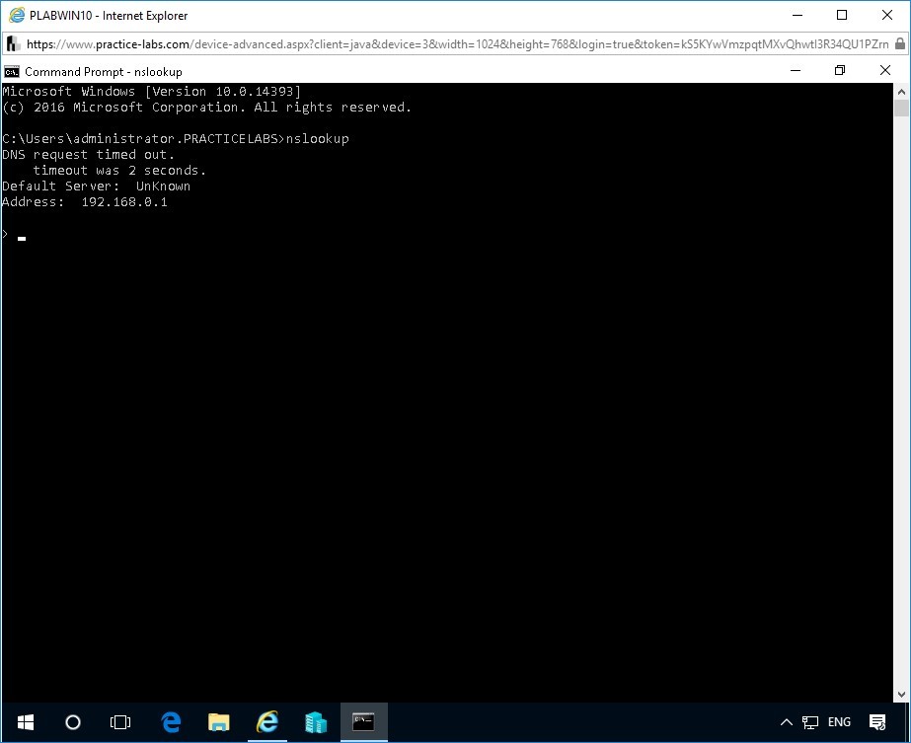Image resolution: width=911 pixels, height=743 pixels.
Task: Open the network status tray icon
Action: (x=810, y=722)
